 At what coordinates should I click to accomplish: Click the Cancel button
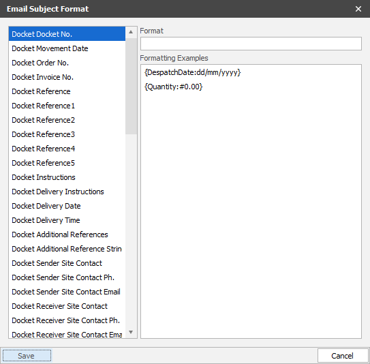point(343,356)
